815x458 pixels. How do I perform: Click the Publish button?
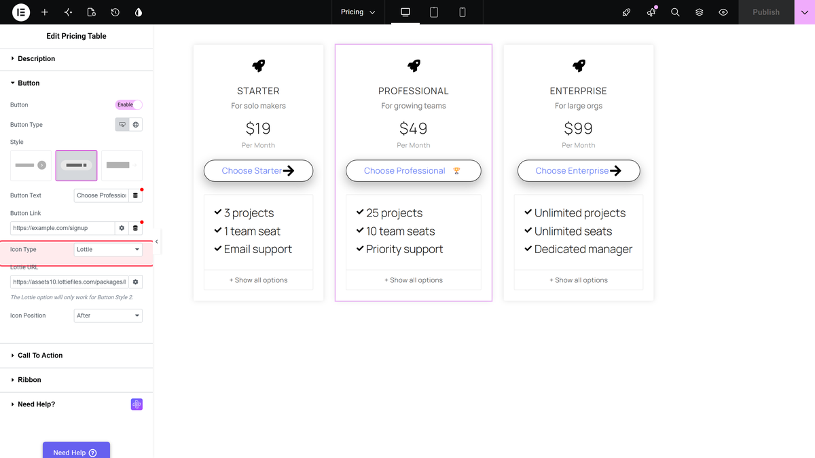[766, 12]
